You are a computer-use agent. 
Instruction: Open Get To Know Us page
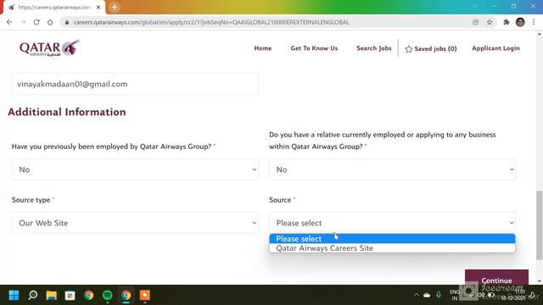tap(314, 48)
